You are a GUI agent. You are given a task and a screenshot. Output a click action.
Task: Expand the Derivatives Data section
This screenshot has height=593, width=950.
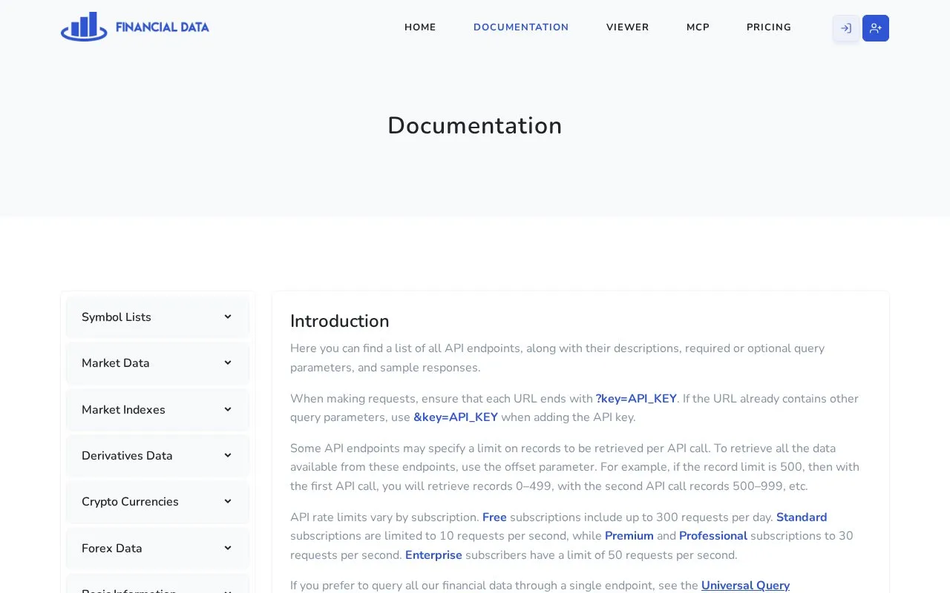tap(157, 456)
